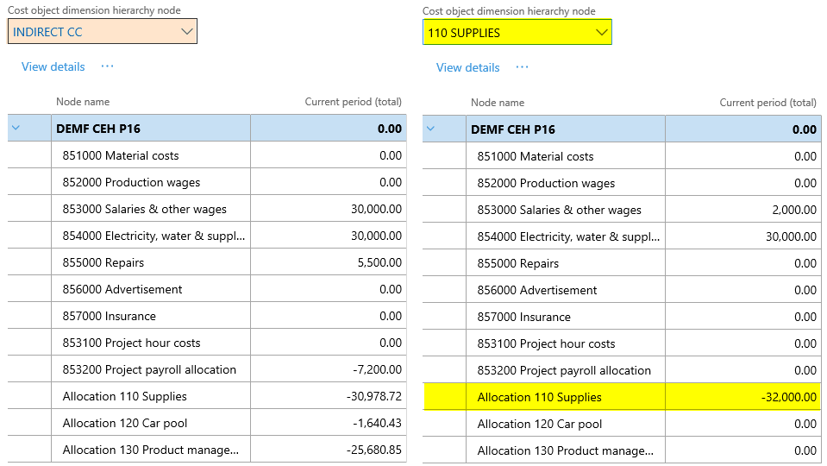Image resolution: width=827 pixels, height=466 pixels.
Task: Open the 110 SUPPLIES hierarchy node dropdown
Action: click(x=602, y=33)
